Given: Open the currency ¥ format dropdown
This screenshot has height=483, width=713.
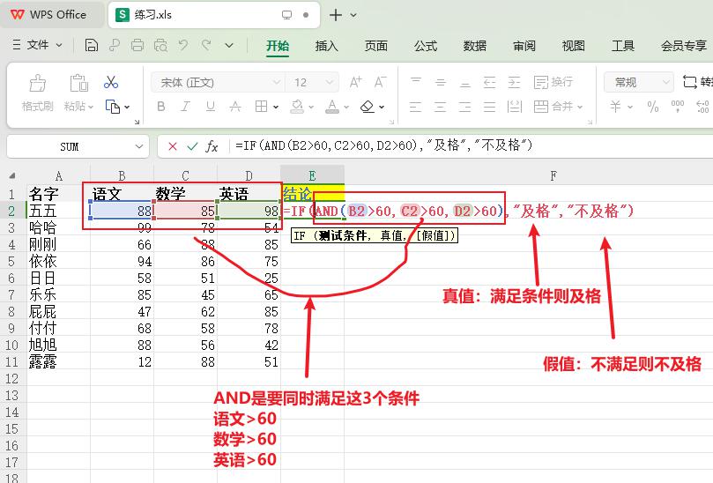Looking at the screenshot, I should pos(630,108).
